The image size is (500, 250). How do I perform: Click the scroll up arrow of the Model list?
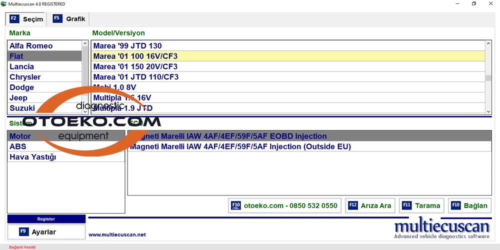(x=488, y=43)
